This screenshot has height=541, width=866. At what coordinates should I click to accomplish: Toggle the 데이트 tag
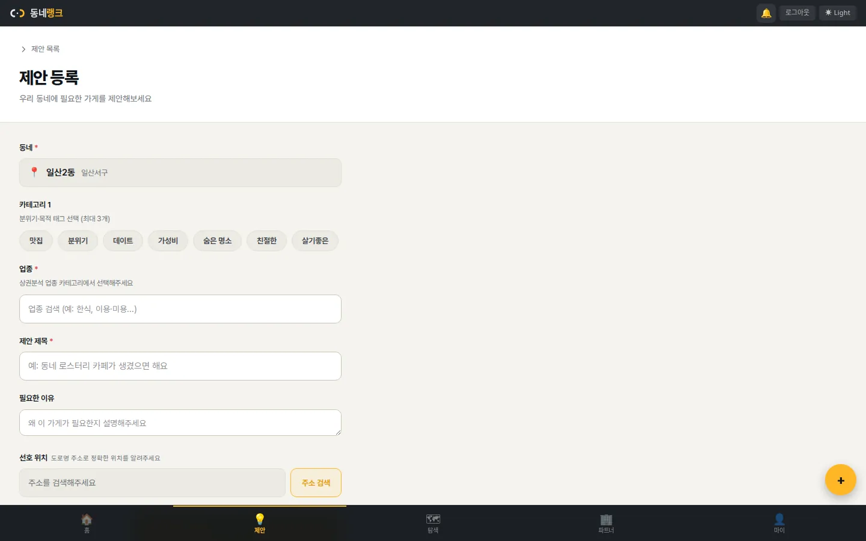123,241
